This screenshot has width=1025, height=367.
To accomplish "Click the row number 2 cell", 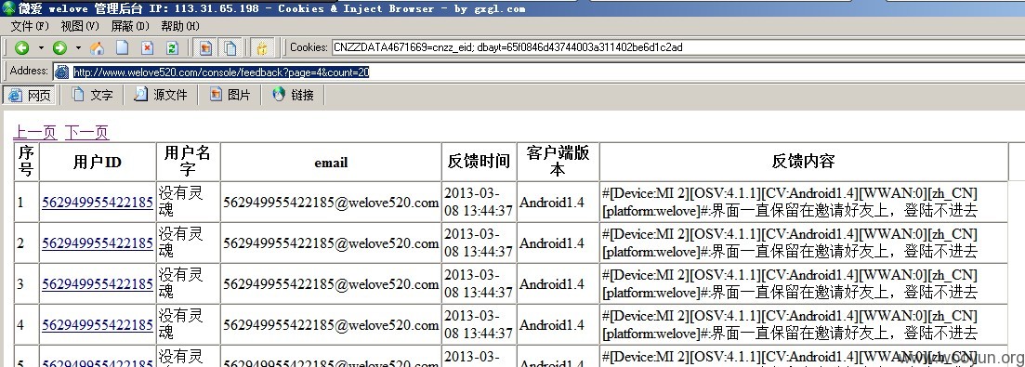I will pyautogui.click(x=26, y=242).
